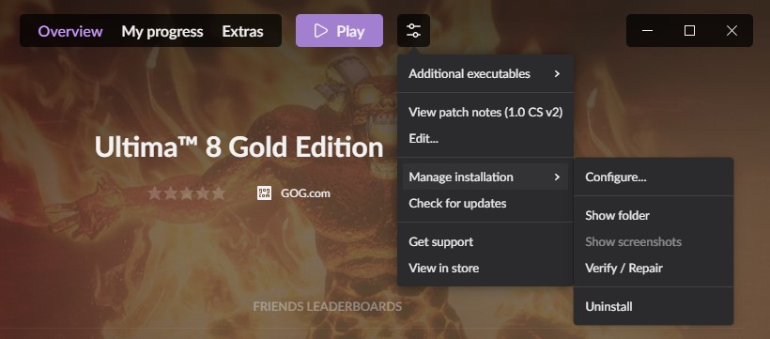The image size is (770, 339).
Task: Expand the Manage installation submenu
Action: coord(485,177)
